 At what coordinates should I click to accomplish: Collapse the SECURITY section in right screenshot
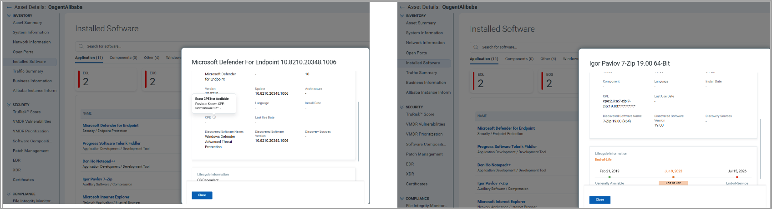[402, 107]
